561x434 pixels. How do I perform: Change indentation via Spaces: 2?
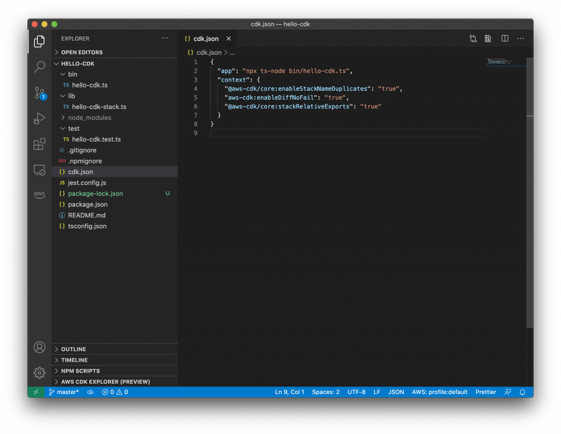(x=325, y=392)
